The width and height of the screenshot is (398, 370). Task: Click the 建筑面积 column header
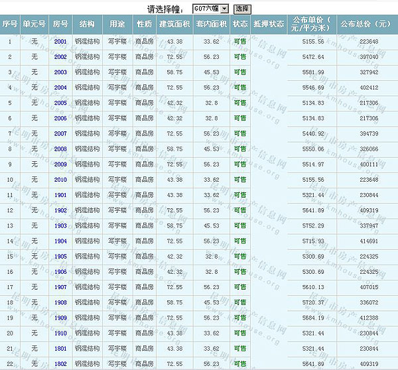coord(174,25)
